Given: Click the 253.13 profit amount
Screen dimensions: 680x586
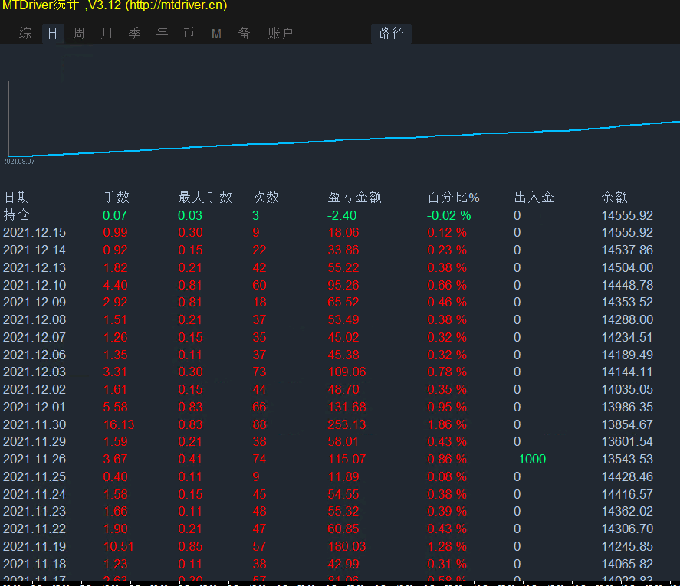Looking at the screenshot, I should click(347, 425).
